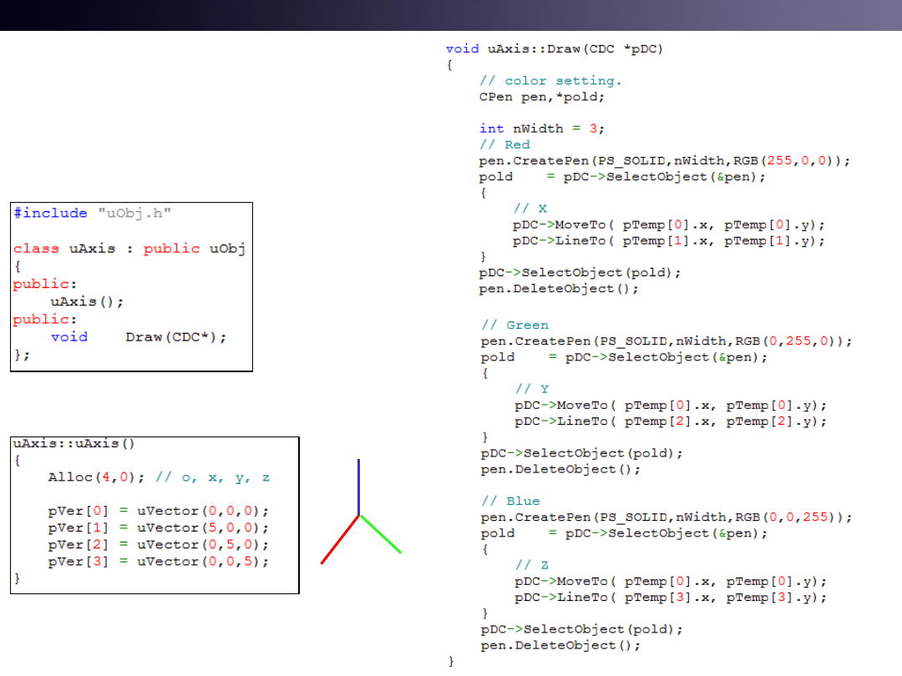Select the pVer[0] = uVector(0,0,0) line

159,511
